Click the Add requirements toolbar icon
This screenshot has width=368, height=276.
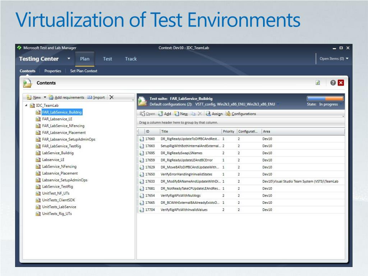pyautogui.click(x=51, y=97)
